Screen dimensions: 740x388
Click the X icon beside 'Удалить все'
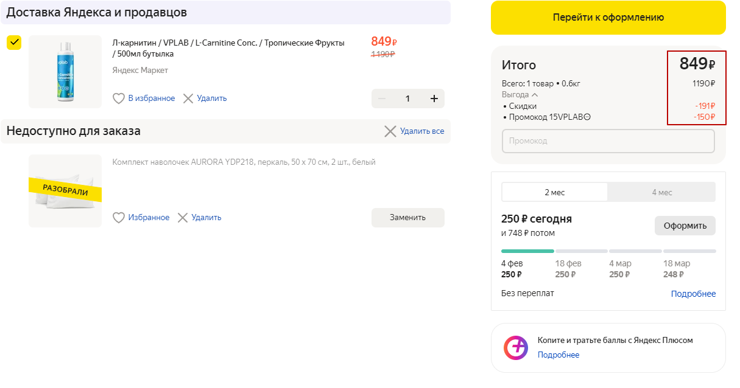point(390,131)
